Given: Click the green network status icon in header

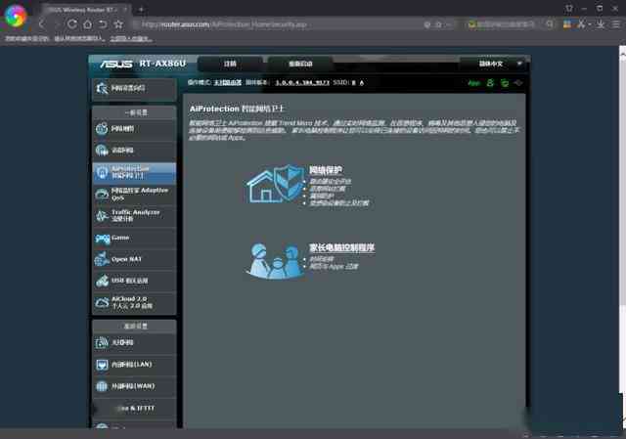Looking at the screenshot, I should tap(505, 83).
